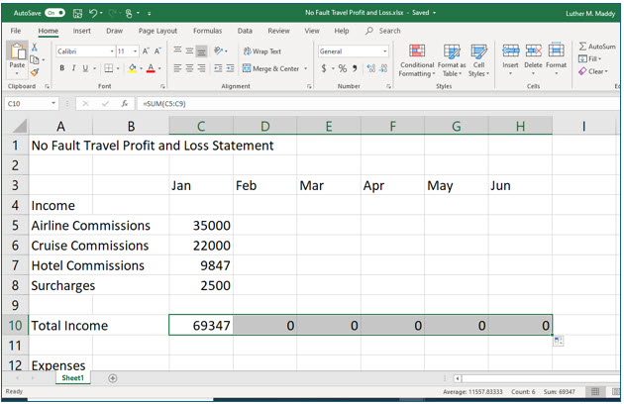
Task: Click the Decrease Font Size icon
Action: [x=157, y=50]
